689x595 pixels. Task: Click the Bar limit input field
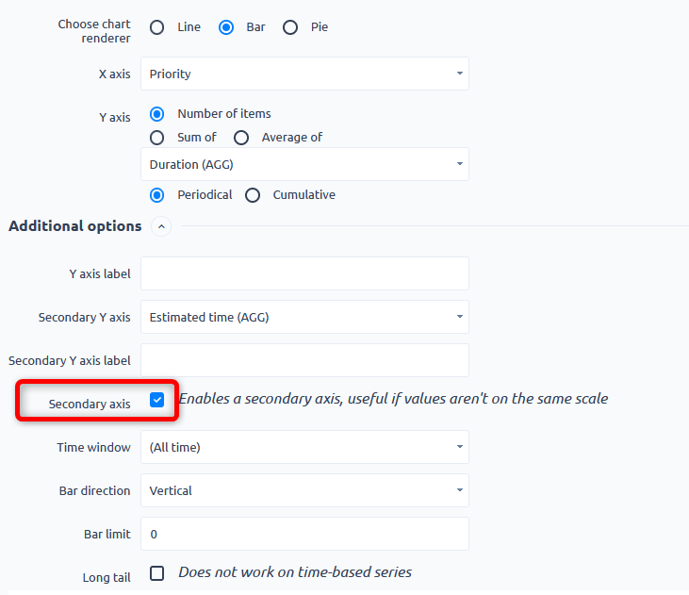(304, 534)
